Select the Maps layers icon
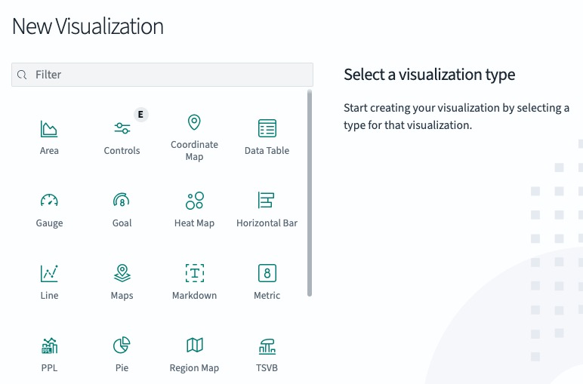This screenshot has width=583, height=384. point(122,273)
